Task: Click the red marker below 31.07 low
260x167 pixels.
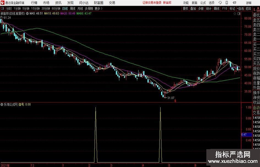Action: click(x=175, y=101)
